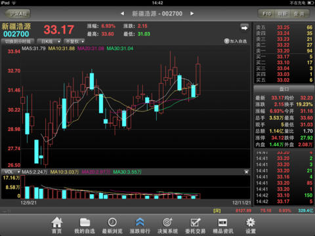
Task: Click the 14:42 clock in status bar
Action: 157,3
